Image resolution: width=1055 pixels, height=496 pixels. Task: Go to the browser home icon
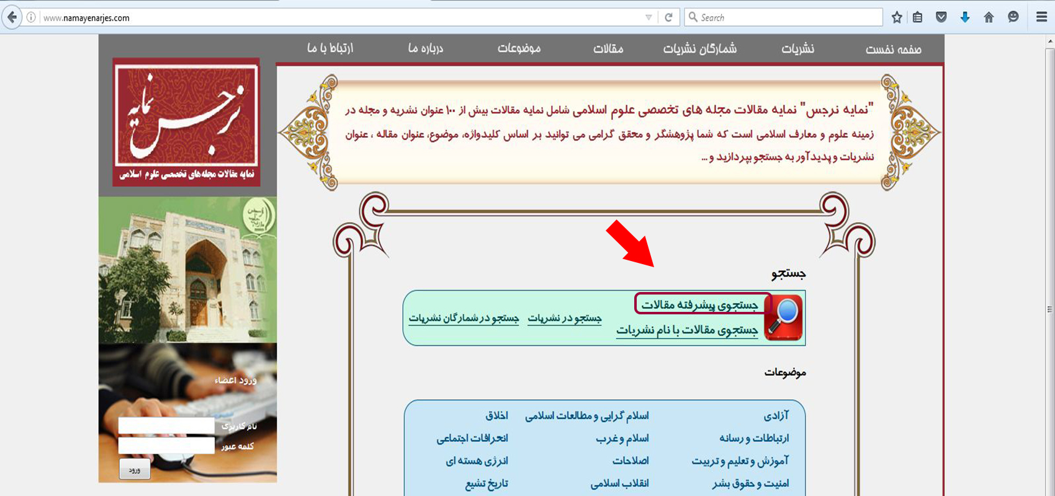coord(989,17)
